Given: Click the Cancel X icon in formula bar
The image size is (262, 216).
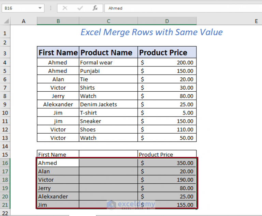Looking at the screenshot, I should click(x=65, y=8).
